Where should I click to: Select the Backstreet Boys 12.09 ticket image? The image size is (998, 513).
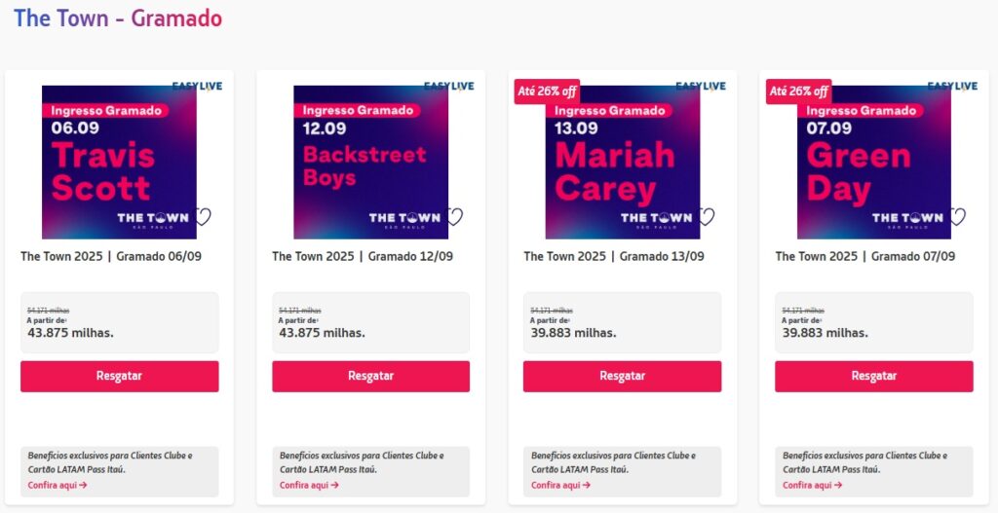click(x=370, y=162)
